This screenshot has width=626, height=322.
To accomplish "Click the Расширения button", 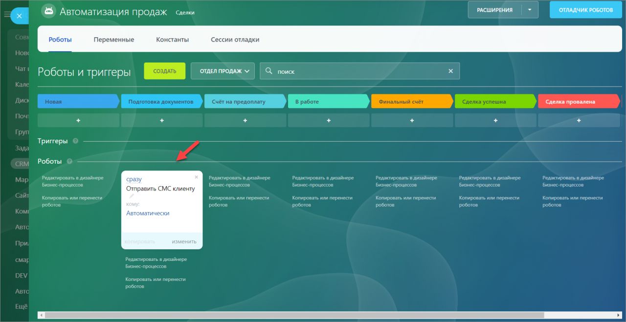I will tap(495, 10).
